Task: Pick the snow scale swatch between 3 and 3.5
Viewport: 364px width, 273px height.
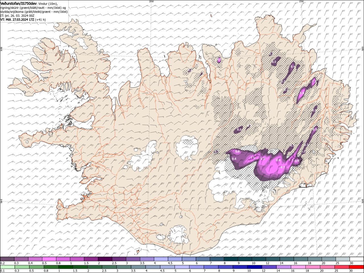Action: pyautogui.click(x=133, y=259)
